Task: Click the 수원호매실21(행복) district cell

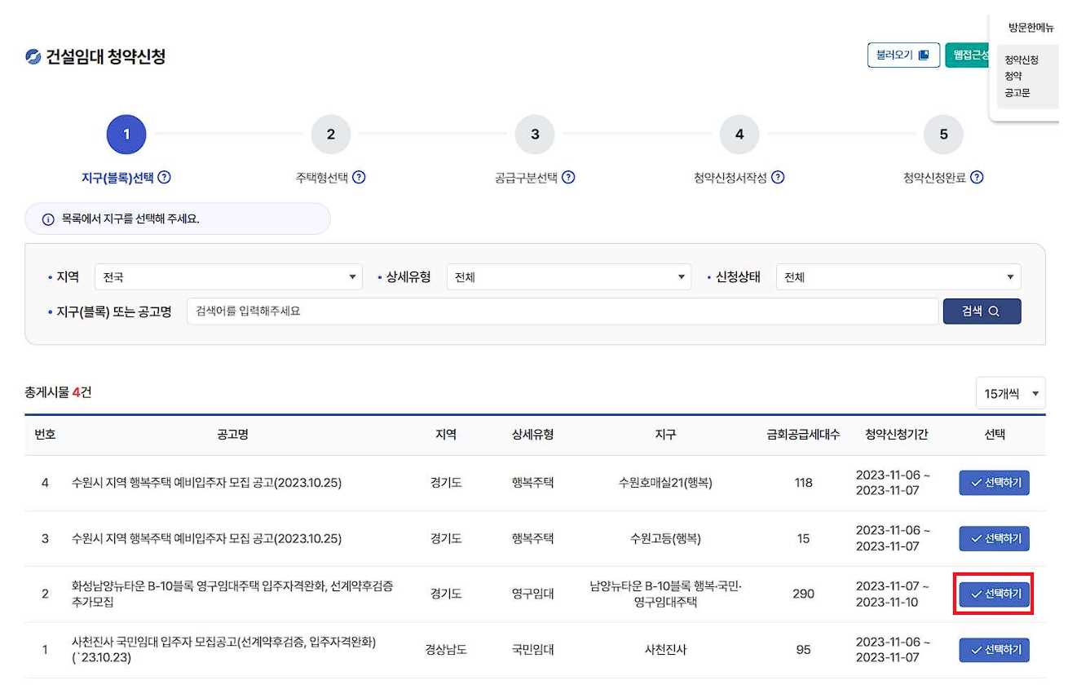Action: [665, 483]
